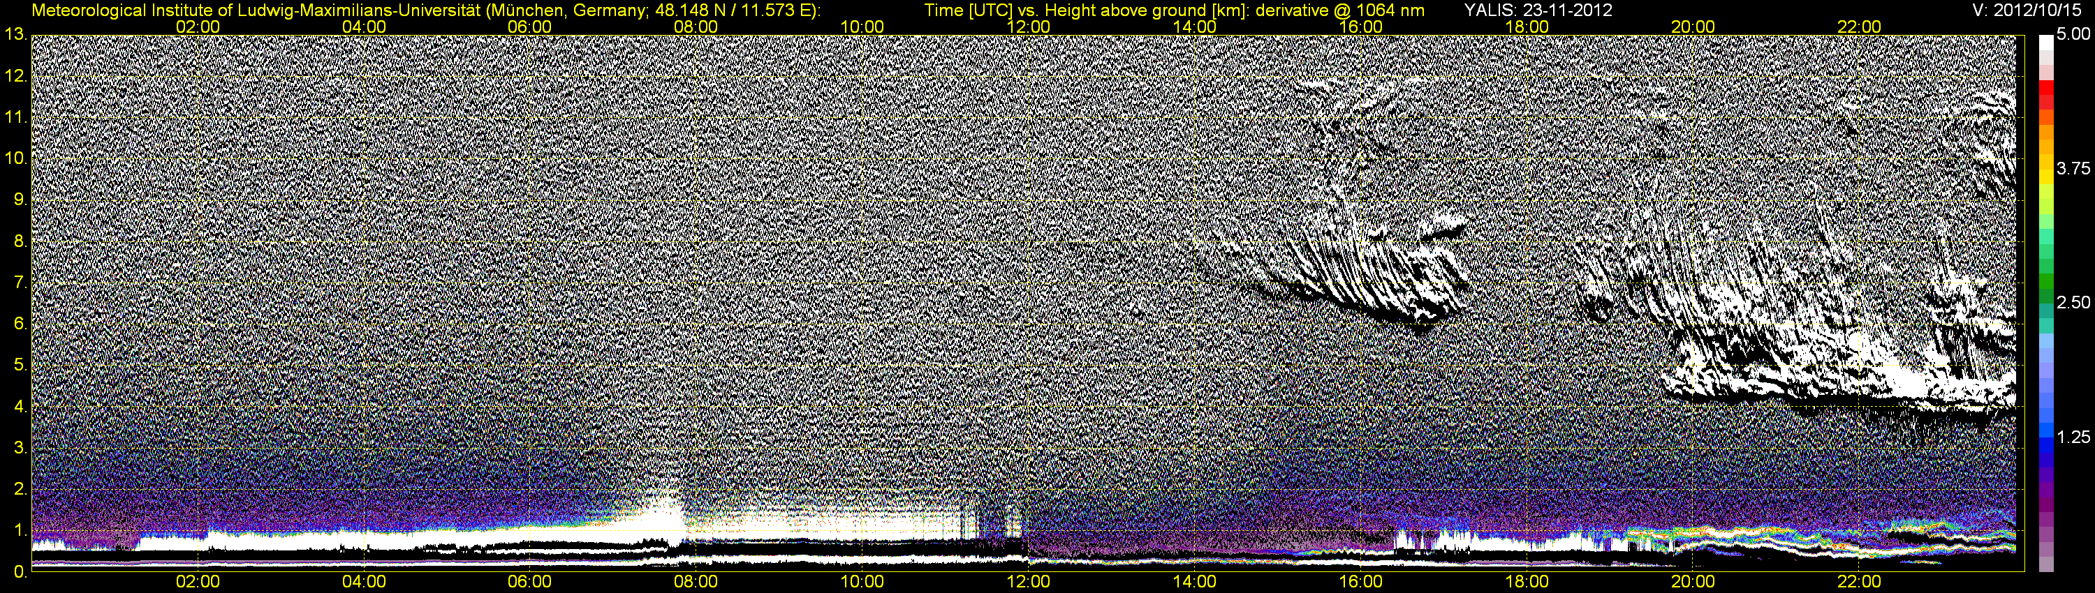
Task: Click the 1.25 colorbar scale value
Action: pyautogui.click(x=2073, y=437)
